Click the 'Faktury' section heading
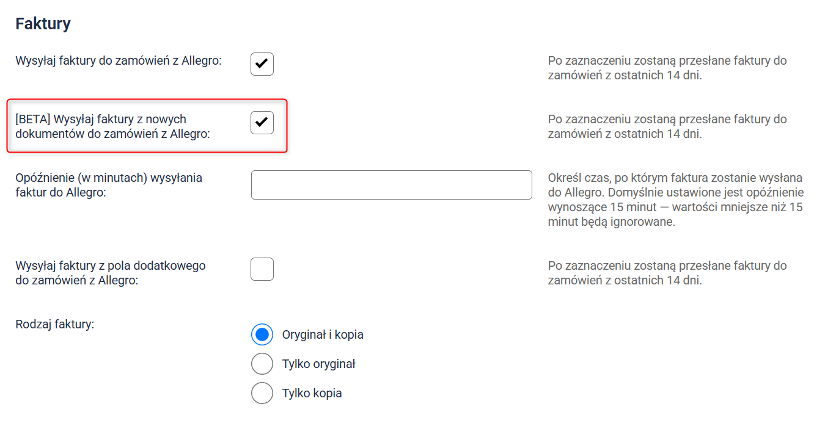Viewport: 825px width, 426px height. (x=43, y=24)
